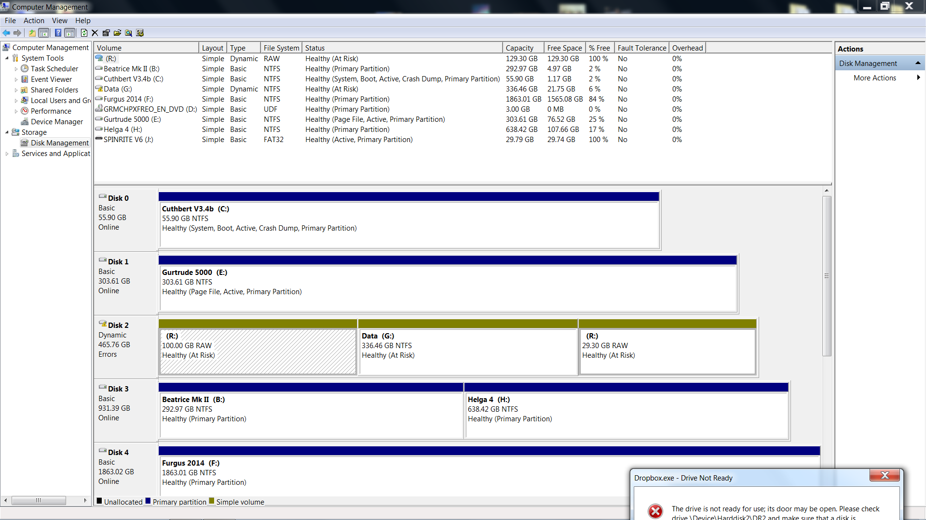Click the Open folder toolbar icon

tap(117, 33)
